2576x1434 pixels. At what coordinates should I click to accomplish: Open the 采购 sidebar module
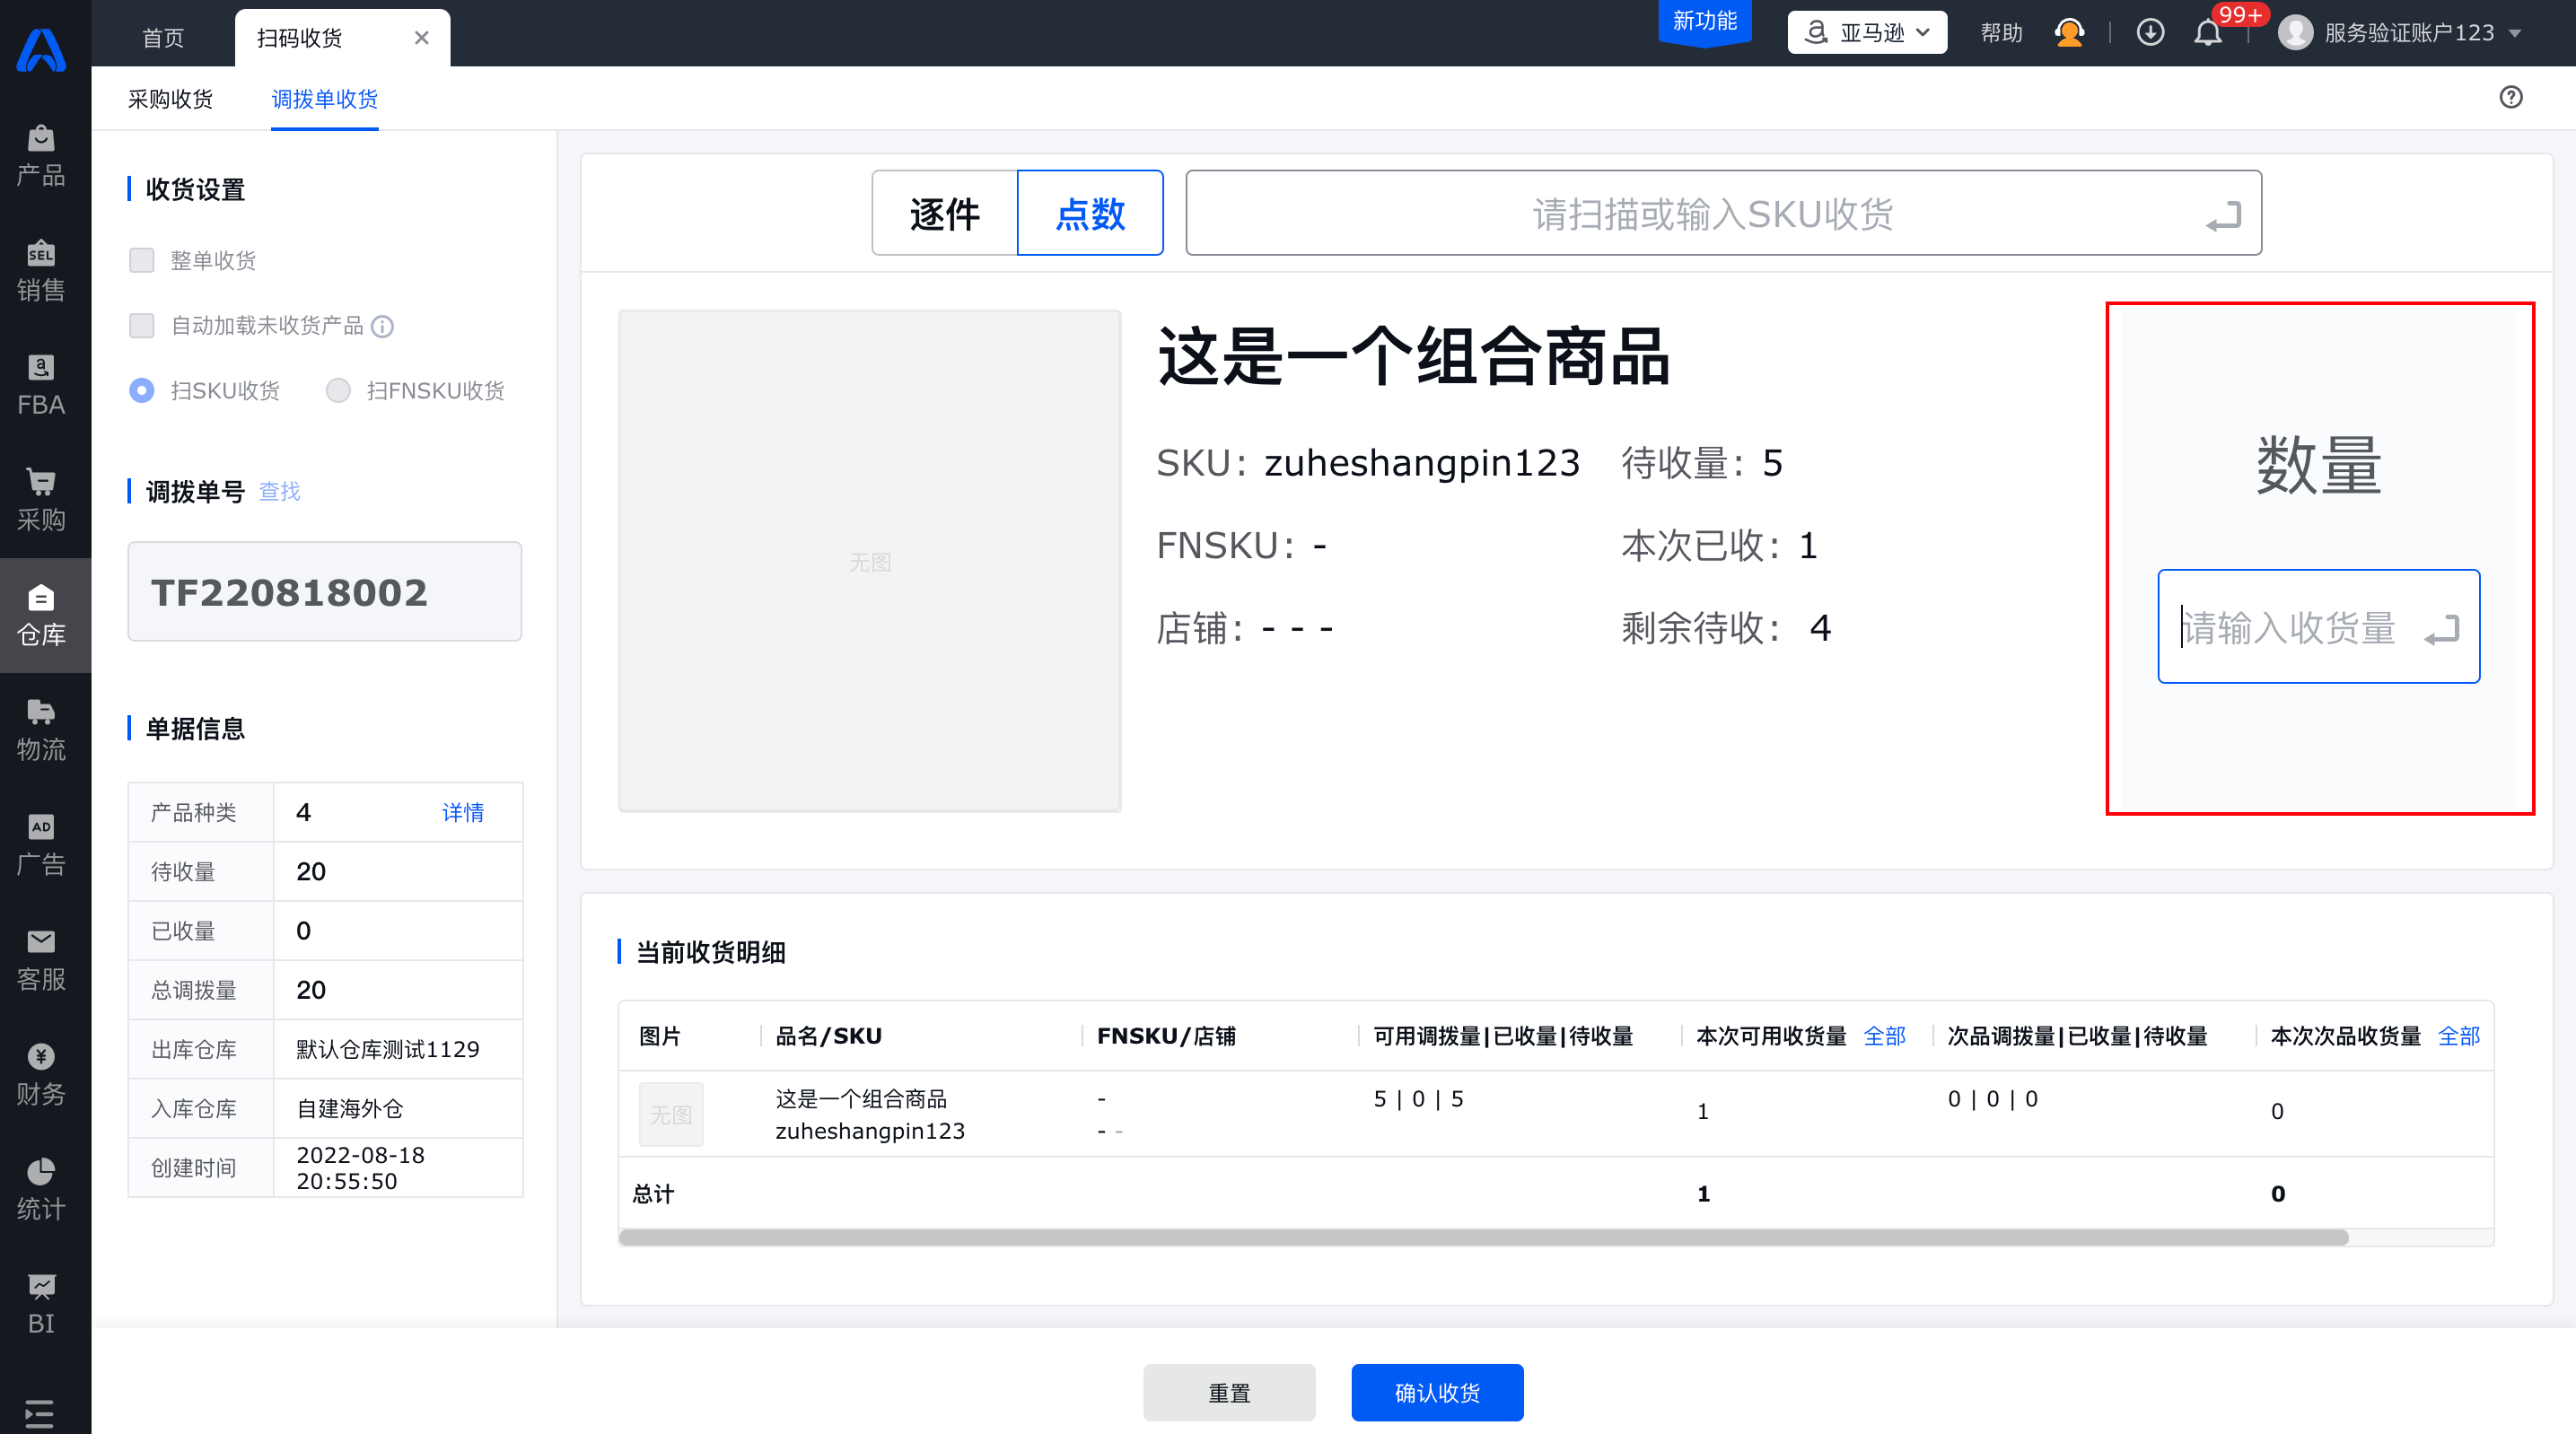point(41,501)
